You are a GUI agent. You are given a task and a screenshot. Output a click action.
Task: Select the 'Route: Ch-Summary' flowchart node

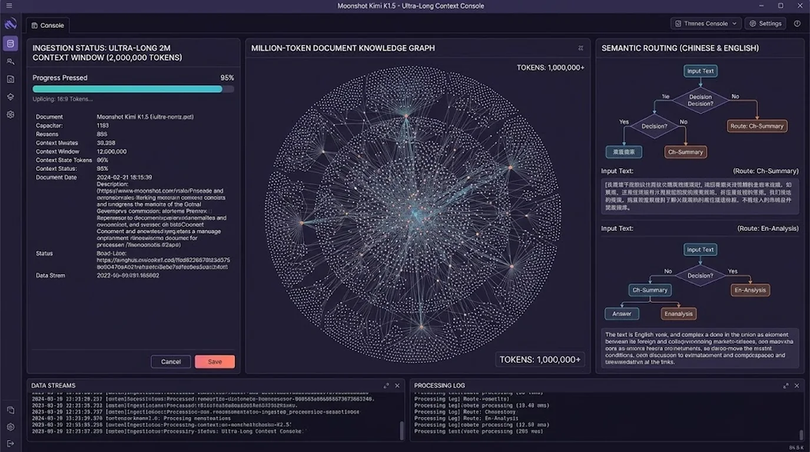click(x=756, y=126)
